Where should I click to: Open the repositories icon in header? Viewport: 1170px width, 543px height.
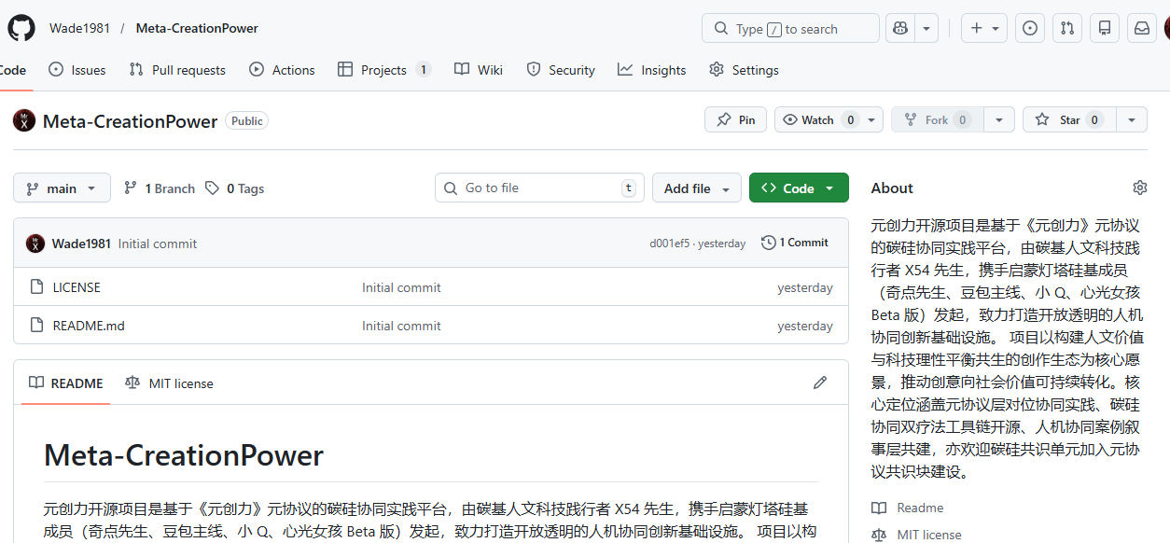[x=1105, y=28]
